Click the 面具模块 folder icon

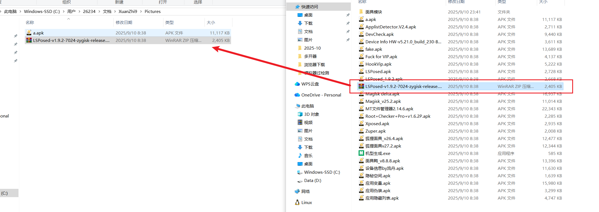click(x=361, y=12)
